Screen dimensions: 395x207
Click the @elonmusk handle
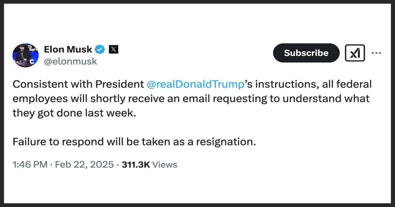click(70, 61)
